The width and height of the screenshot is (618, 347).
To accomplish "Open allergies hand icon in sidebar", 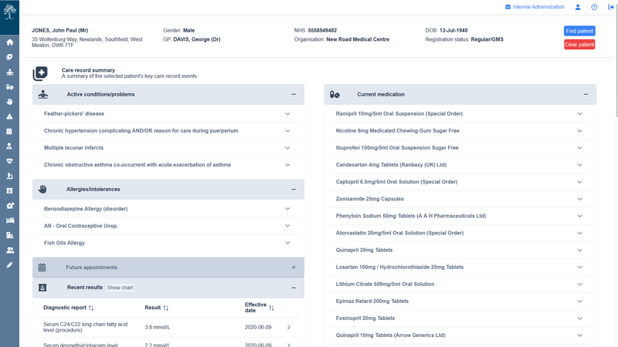I will pos(9,102).
